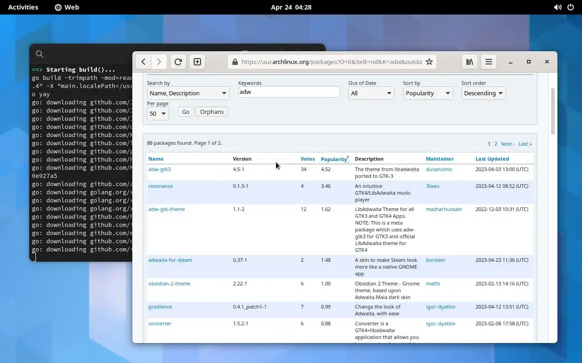Click the Go button
The height and width of the screenshot is (363, 582).
(186, 112)
